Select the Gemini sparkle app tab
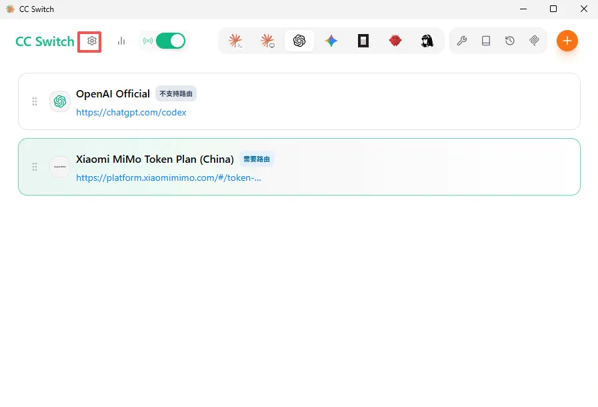598x407 pixels. (331, 41)
